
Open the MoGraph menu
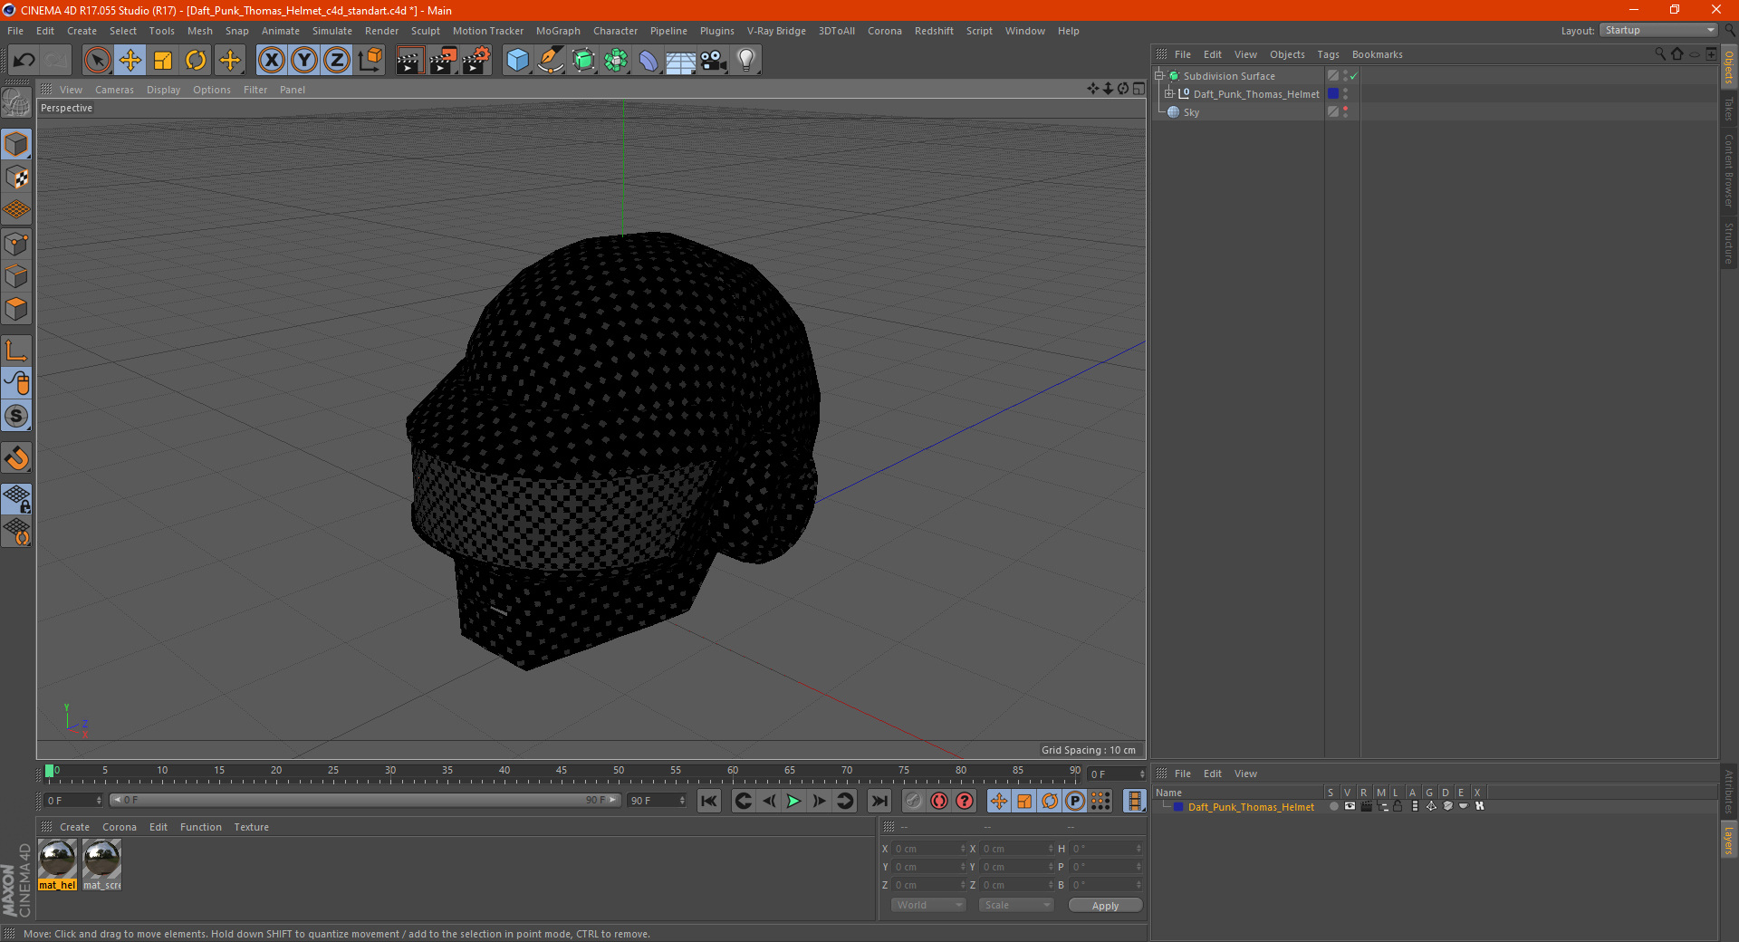click(558, 31)
